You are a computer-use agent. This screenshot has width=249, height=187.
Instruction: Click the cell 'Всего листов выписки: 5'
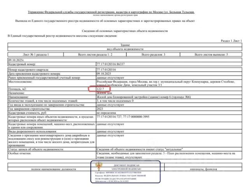211,55
